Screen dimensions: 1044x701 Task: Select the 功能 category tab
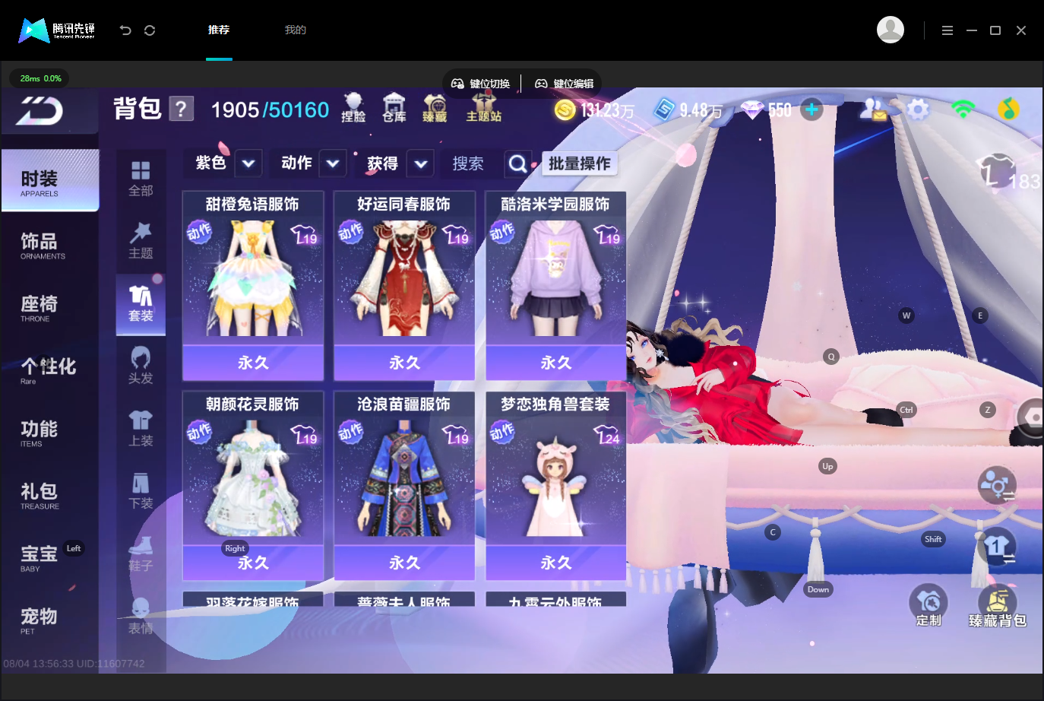[x=50, y=432]
